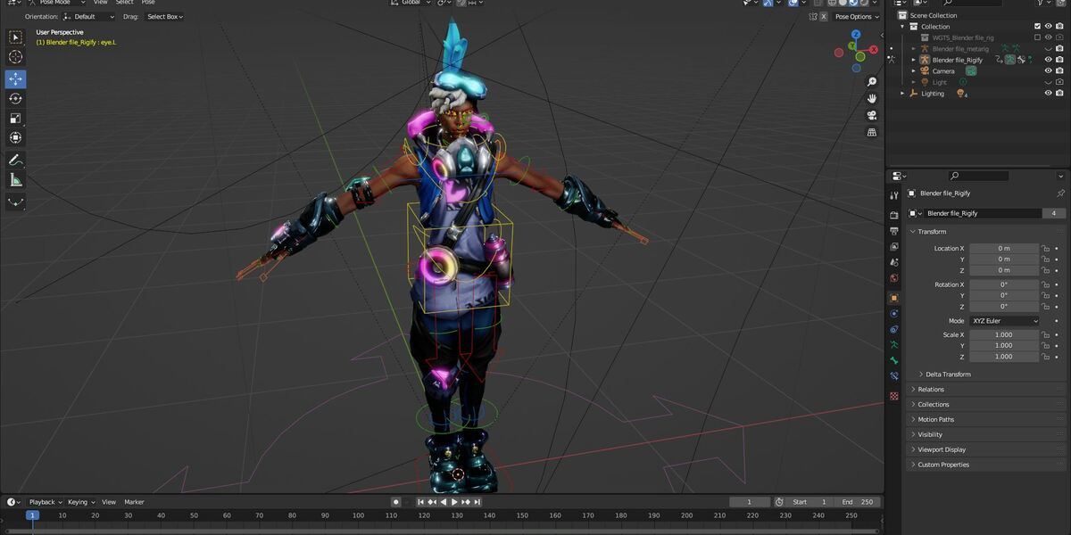This screenshot has width=1071, height=535.
Task: Expand the Custom Properties panel
Action: pyautogui.click(x=986, y=465)
